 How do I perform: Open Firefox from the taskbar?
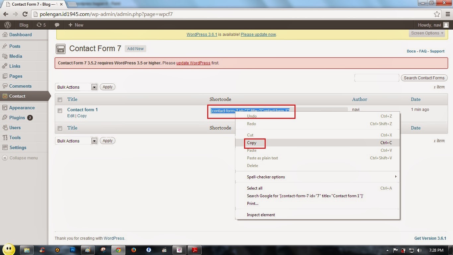pyautogui.click(x=133, y=250)
